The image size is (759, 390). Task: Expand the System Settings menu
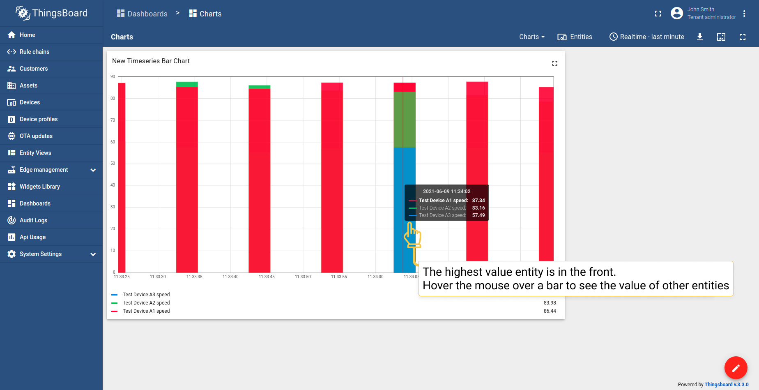point(41,254)
